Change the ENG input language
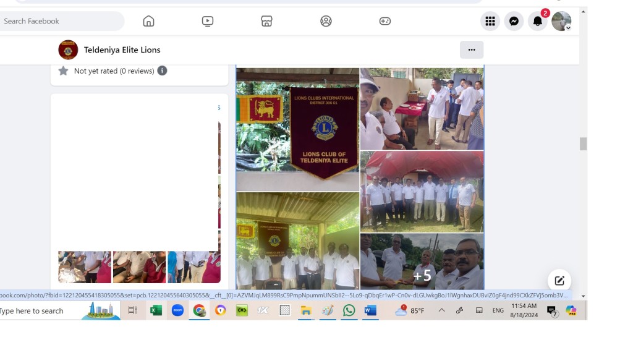Image resolution: width=633 pixels, height=358 pixels. 498,310
